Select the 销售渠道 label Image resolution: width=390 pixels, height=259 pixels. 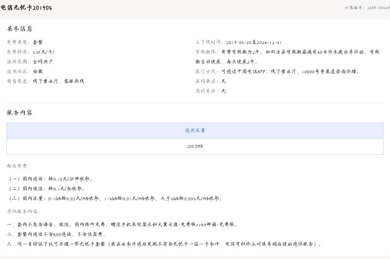18,81
